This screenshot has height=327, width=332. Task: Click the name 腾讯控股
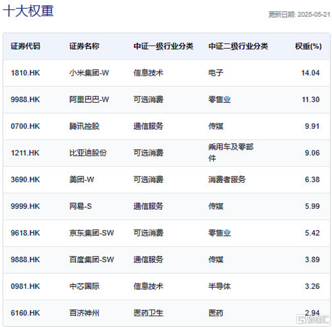tap(84, 126)
